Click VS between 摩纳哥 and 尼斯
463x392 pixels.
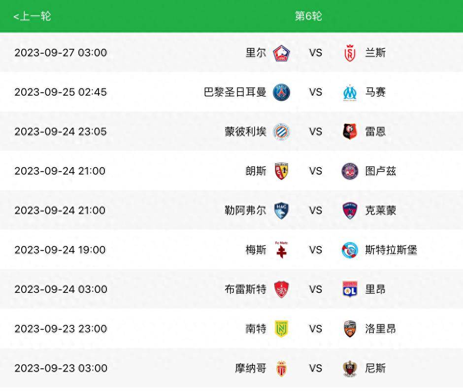pos(316,368)
